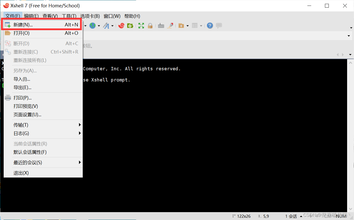Choose 新建(N)... from the File menu
The width and height of the screenshot is (354, 220).
(43, 25)
